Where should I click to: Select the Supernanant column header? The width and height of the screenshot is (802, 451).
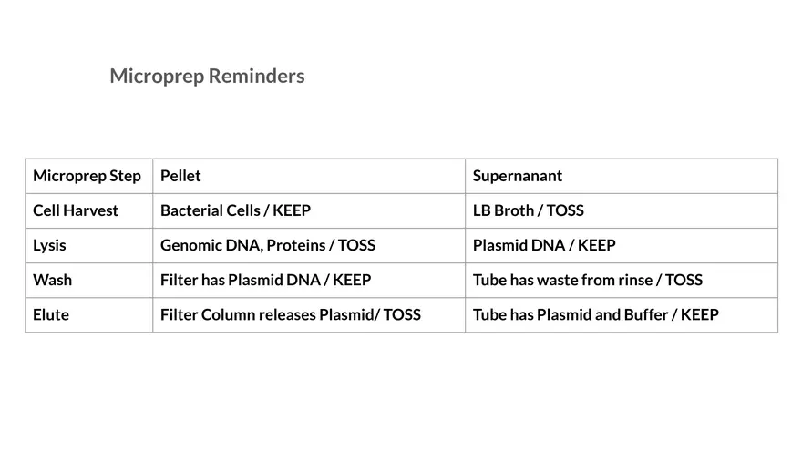tap(517, 176)
